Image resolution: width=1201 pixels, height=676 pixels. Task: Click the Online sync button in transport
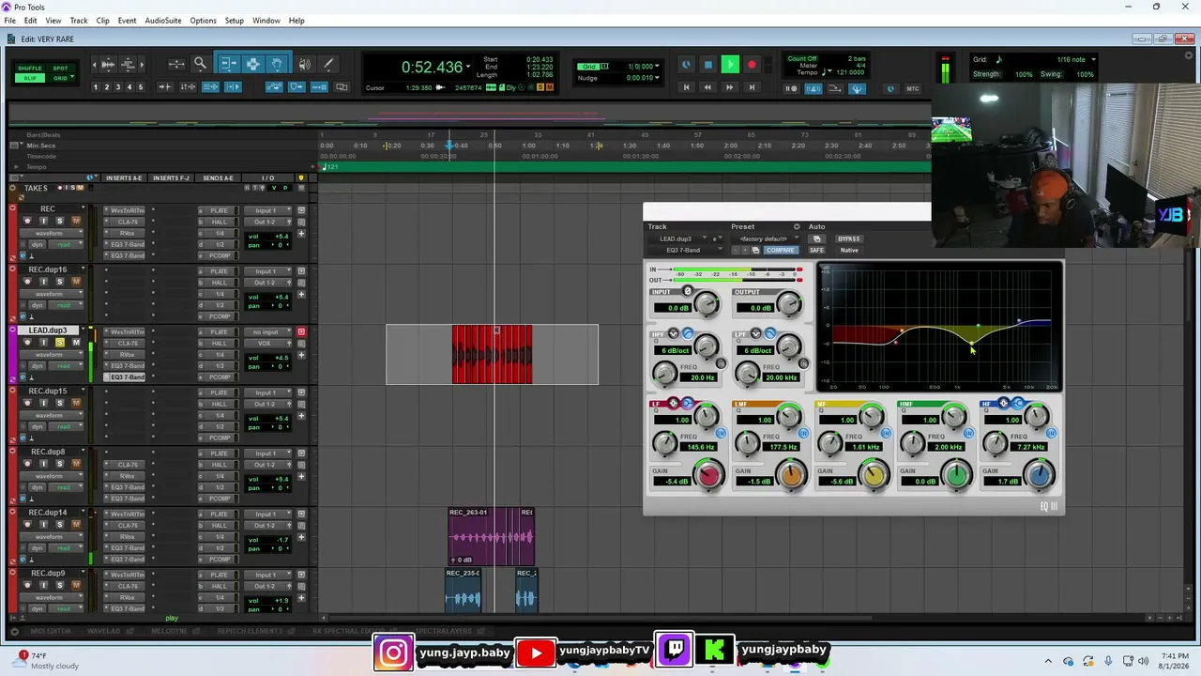[x=686, y=65]
